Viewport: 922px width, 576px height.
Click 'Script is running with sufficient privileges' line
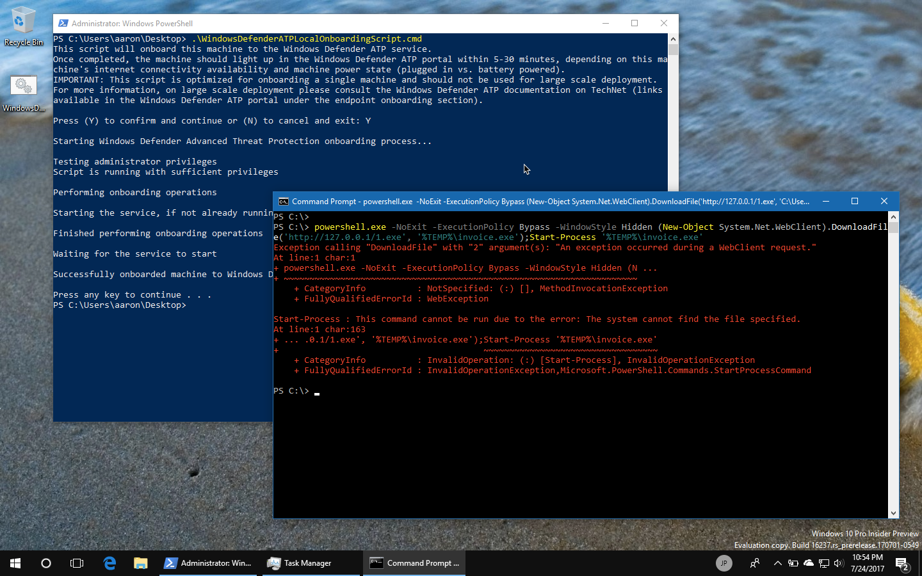pyautogui.click(x=166, y=172)
